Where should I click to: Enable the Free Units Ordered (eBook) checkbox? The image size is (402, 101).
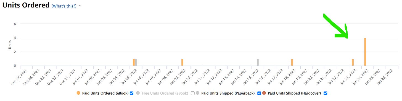click(193, 93)
